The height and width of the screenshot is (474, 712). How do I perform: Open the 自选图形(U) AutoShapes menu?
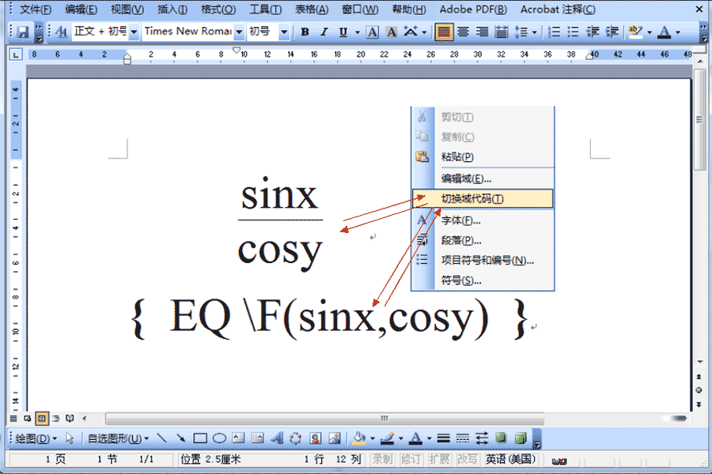[118, 438]
